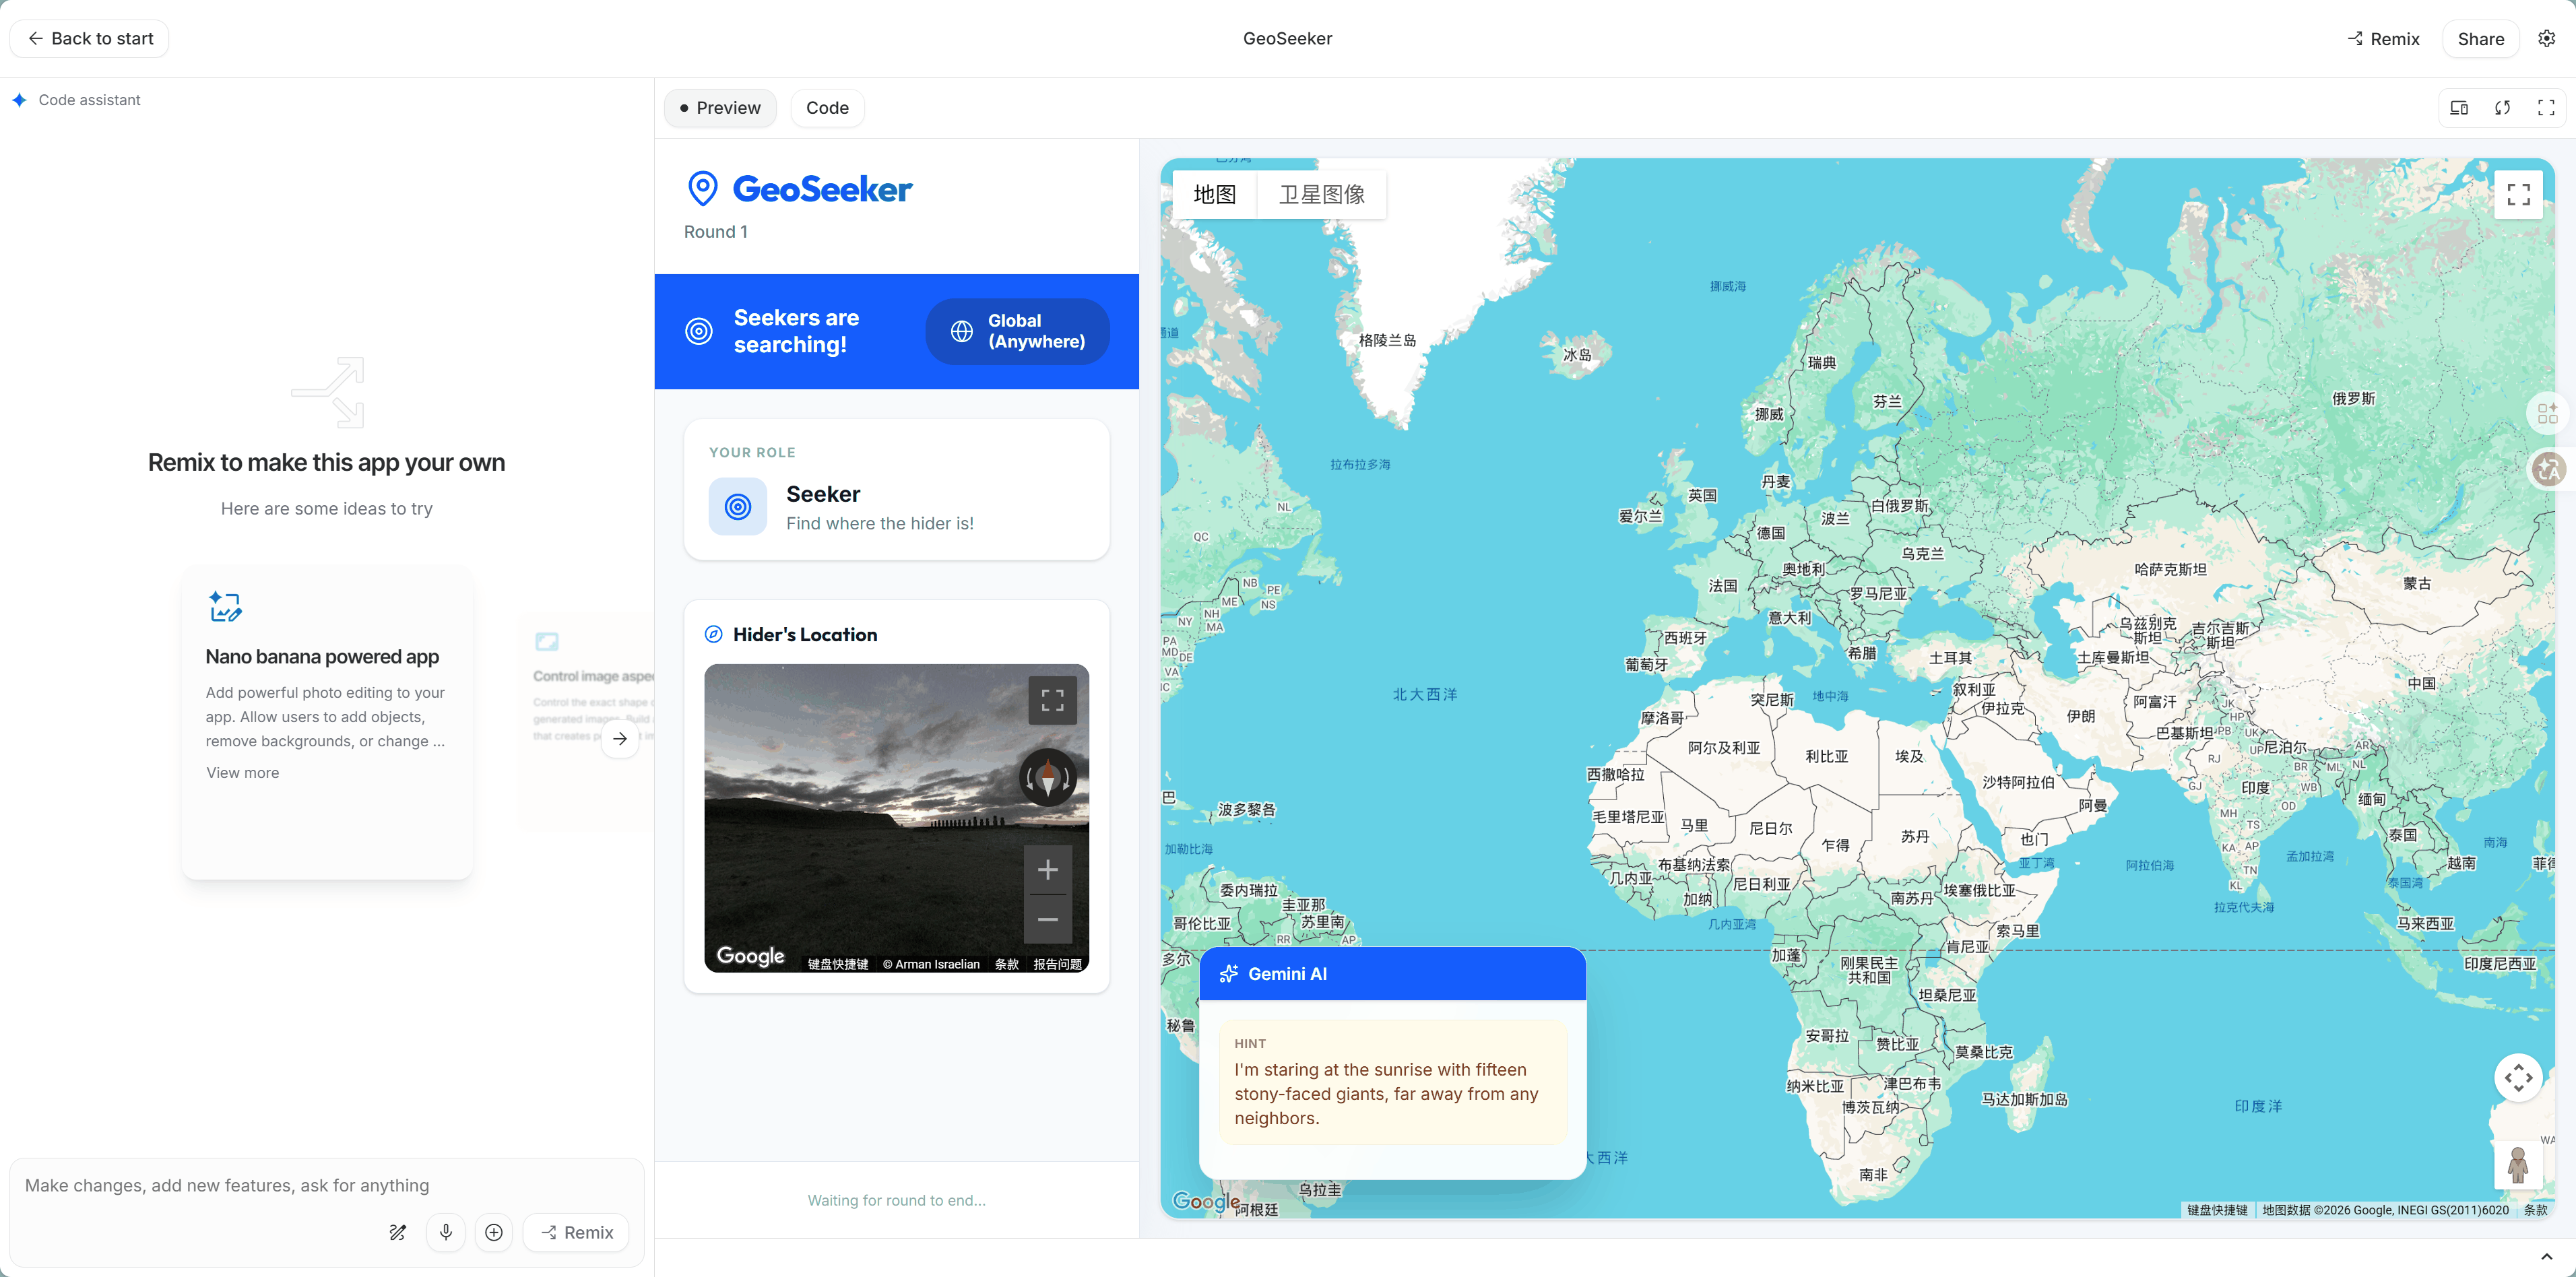
Task: Switch to the Preview tab
Action: pos(720,108)
